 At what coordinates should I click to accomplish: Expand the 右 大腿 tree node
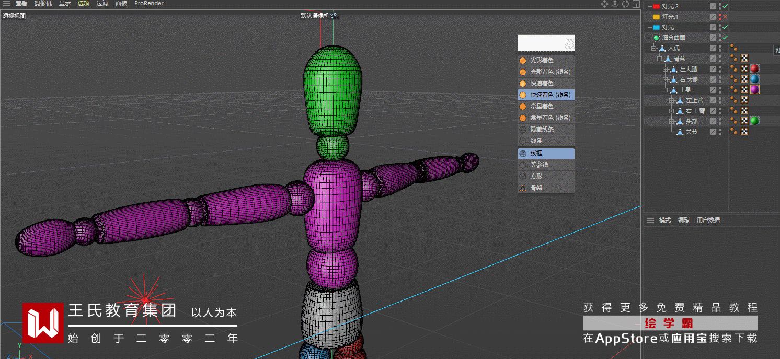pos(666,79)
